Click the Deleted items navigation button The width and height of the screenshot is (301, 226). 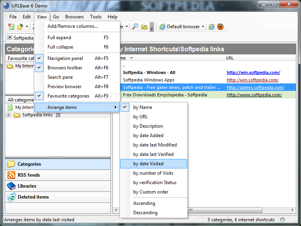pos(58,197)
